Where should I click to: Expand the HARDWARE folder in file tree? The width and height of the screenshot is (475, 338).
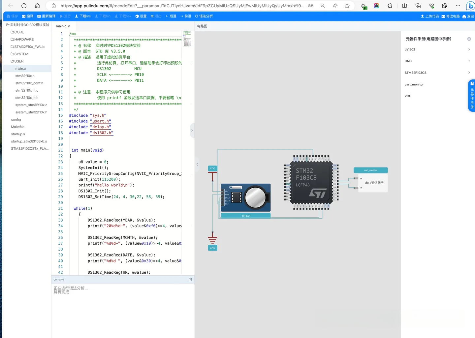pyautogui.click(x=22, y=40)
